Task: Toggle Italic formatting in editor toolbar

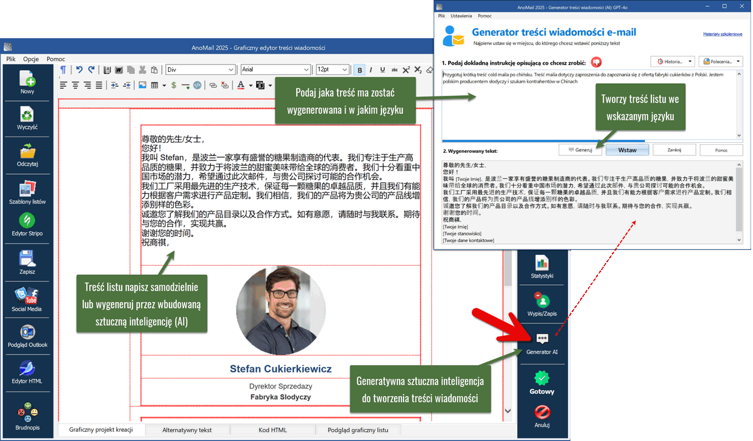Action: click(x=371, y=70)
